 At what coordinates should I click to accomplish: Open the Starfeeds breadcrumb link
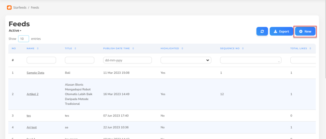[x=20, y=8]
